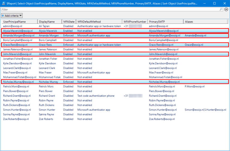Click Enforced state for Amanda Morgan

[68, 35]
